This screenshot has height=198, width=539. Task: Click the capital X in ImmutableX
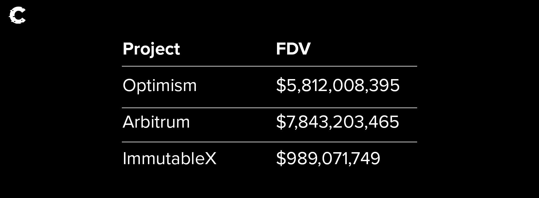[211, 158]
